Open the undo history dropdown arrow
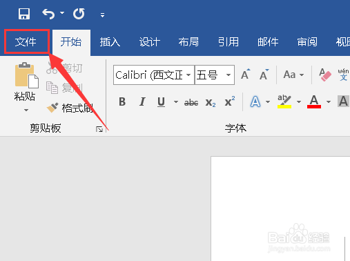350x261 pixels. click(x=62, y=13)
